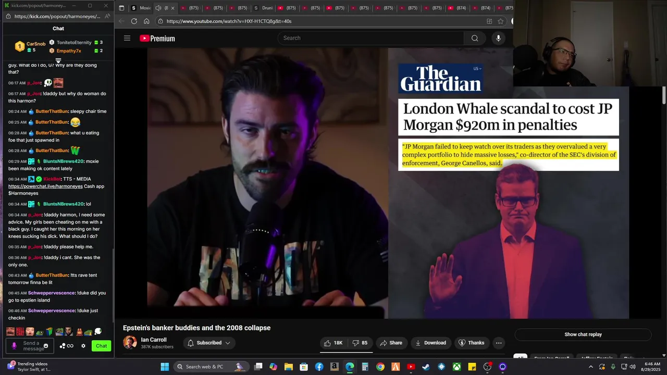
Task: Reload the YouTube page
Action: [134, 21]
